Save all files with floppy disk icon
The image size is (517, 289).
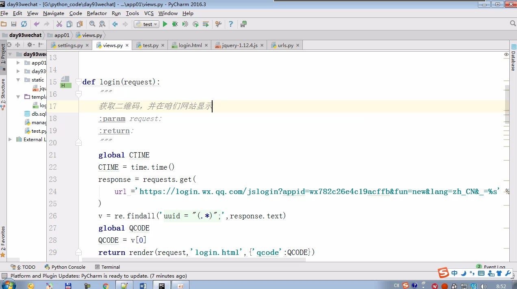coord(14,24)
